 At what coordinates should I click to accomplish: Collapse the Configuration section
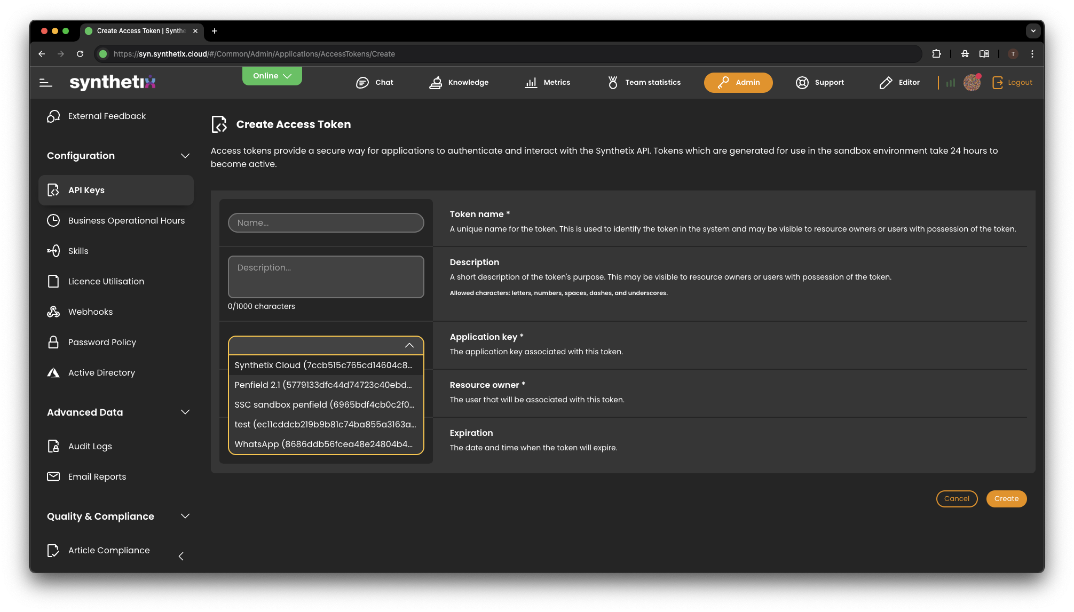[x=185, y=156]
